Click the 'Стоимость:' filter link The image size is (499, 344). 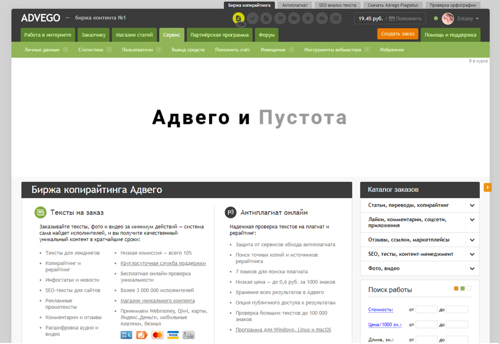381,310
